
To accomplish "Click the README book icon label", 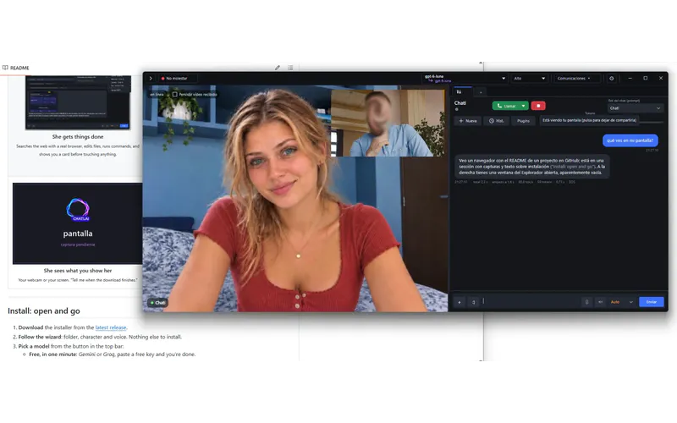I will pyautogui.click(x=15, y=68).
